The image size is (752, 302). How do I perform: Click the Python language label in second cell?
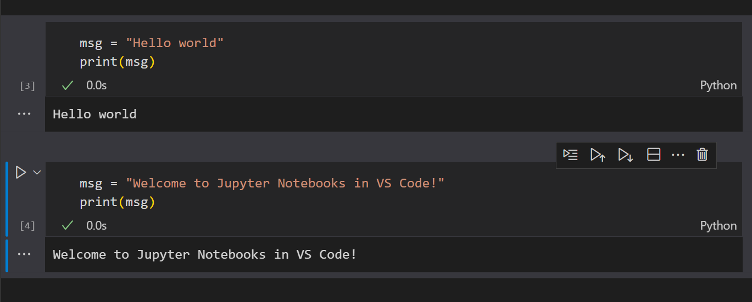[718, 226]
